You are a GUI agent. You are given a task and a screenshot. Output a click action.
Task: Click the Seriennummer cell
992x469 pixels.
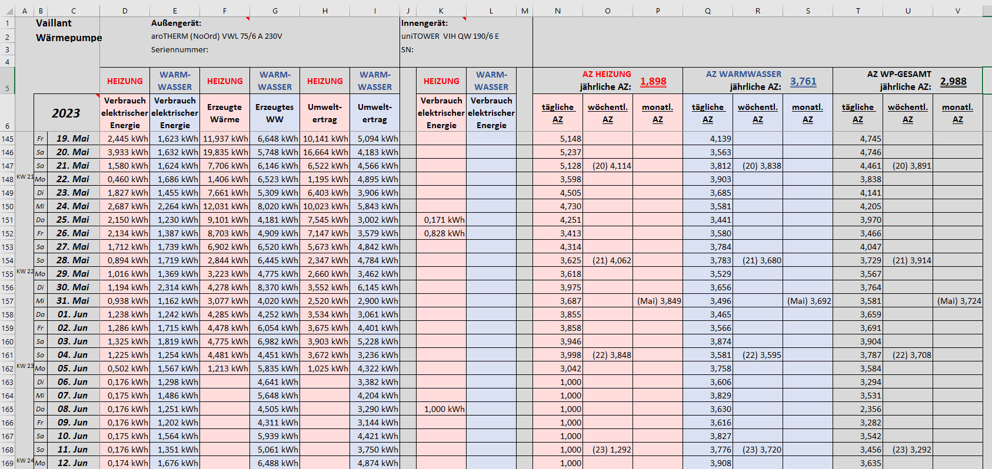[179, 50]
